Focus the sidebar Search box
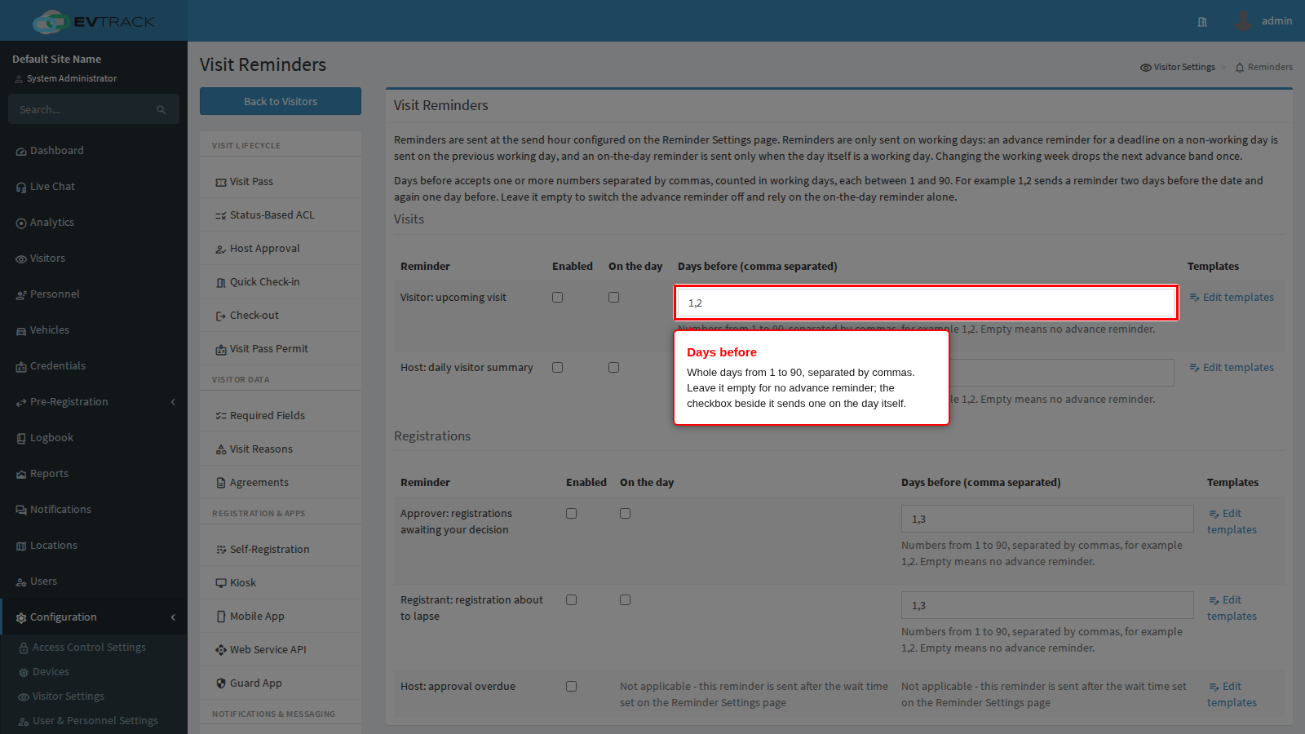The height and width of the screenshot is (734, 1305). 94,109
